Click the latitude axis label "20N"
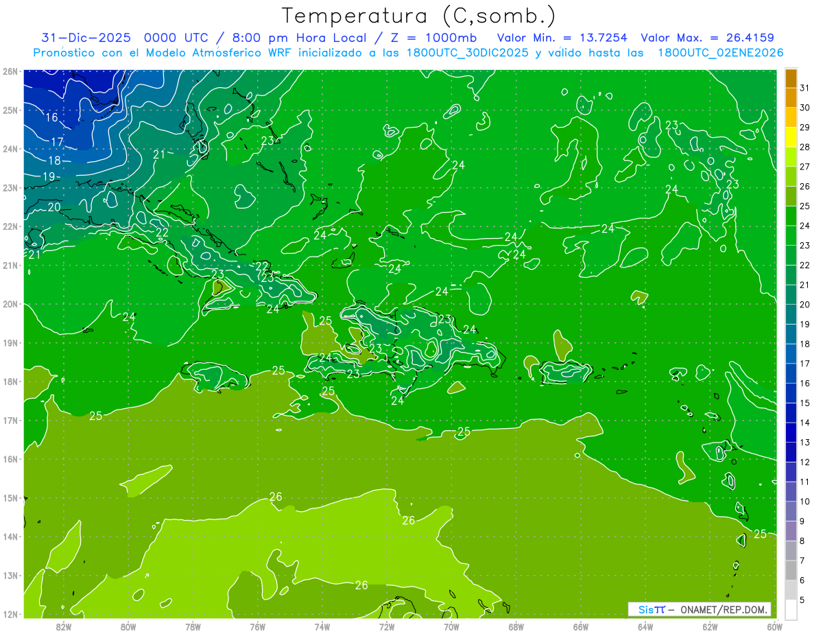This screenshot has width=823, height=636. [x=10, y=304]
